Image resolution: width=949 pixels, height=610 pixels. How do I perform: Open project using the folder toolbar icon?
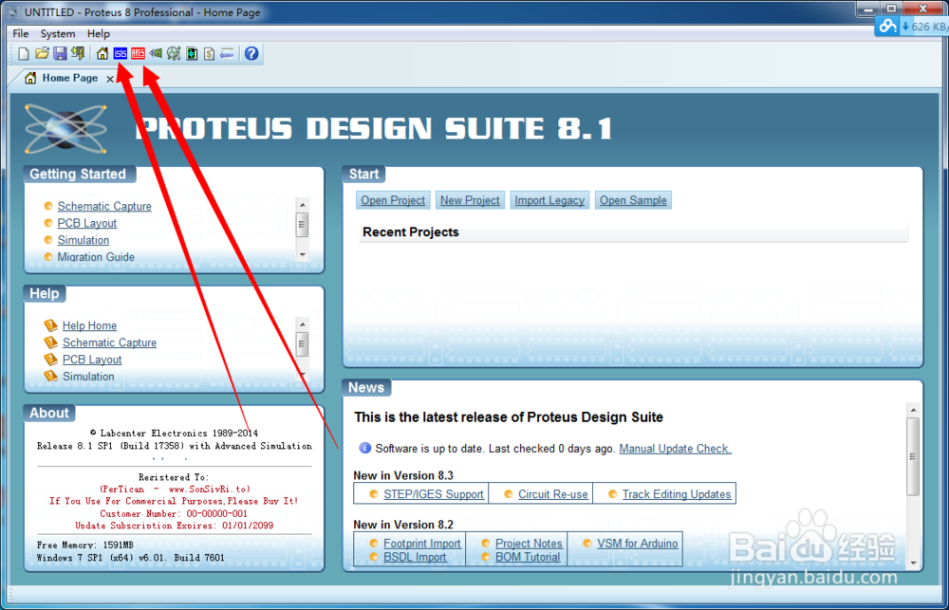(41, 54)
